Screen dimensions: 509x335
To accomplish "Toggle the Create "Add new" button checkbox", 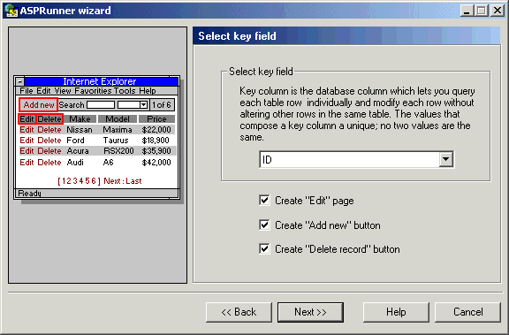I will (264, 225).
